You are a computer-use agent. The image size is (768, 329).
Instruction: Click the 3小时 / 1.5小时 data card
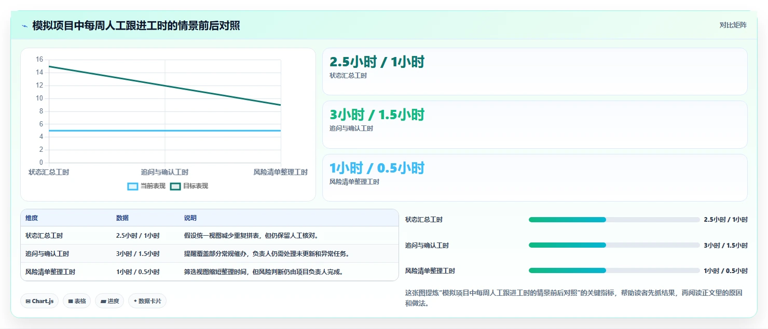[534, 125]
